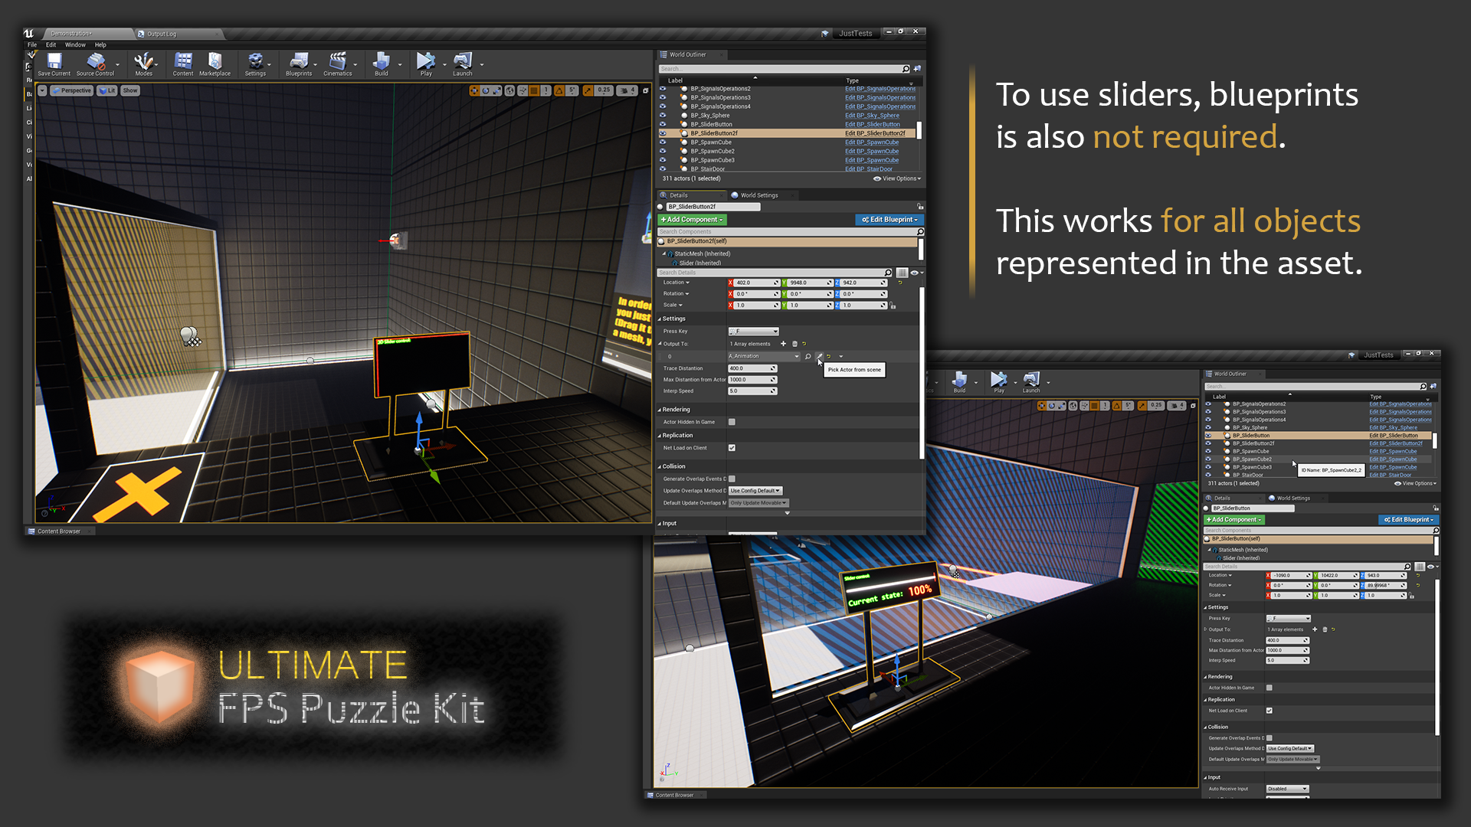This screenshot has width=1471, height=827.
Task: Disable Net Load on Client checkbox
Action: [x=732, y=447]
